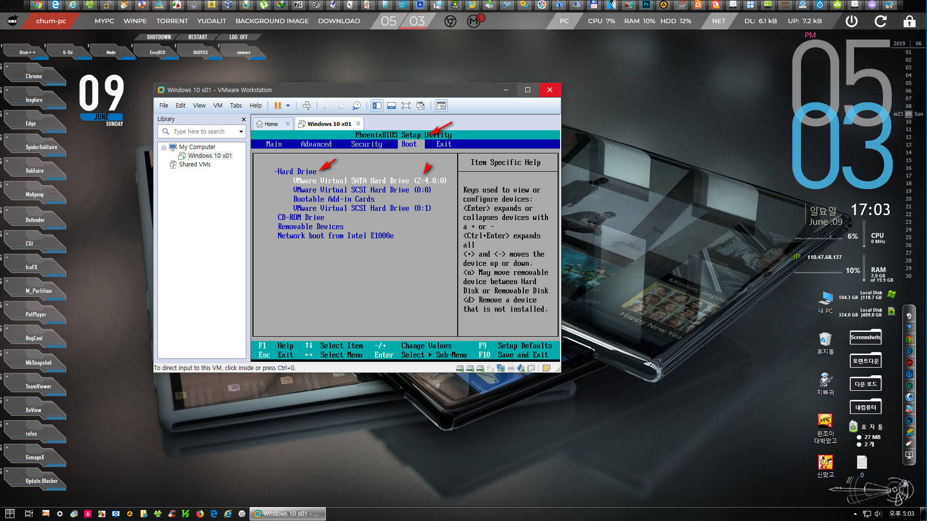927x521 pixels.
Task: Select Windows 10 x01 in the library tree
Action: [210, 156]
